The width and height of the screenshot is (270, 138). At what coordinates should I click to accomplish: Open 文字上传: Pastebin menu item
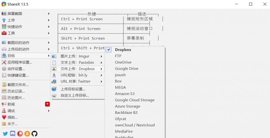(x=78, y=63)
